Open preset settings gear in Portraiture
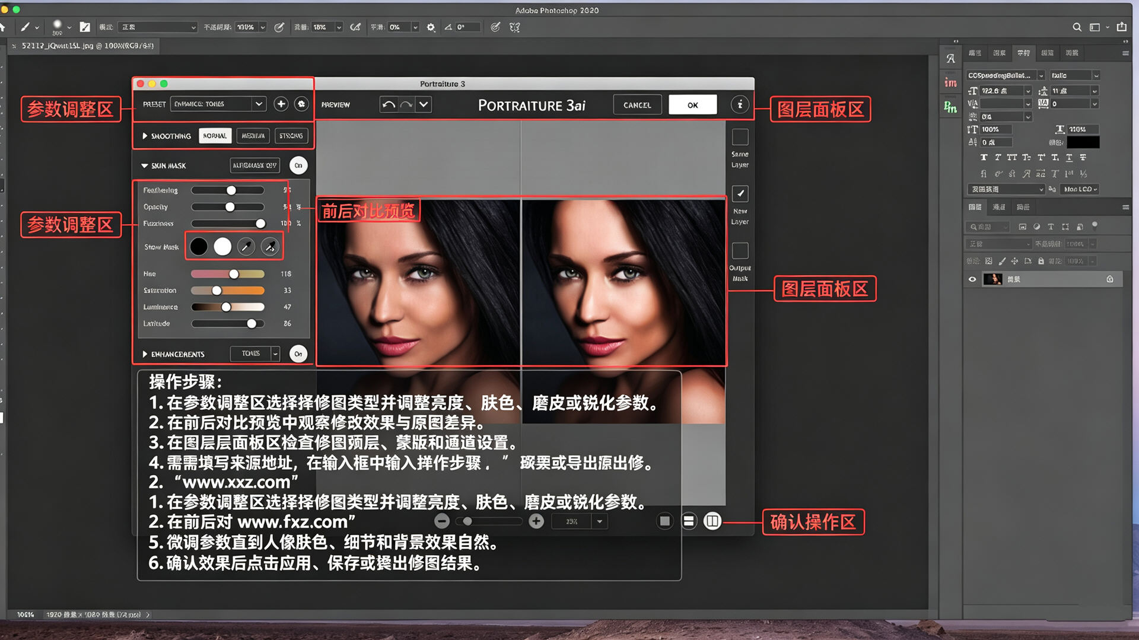This screenshot has height=640, width=1139. coord(301,104)
